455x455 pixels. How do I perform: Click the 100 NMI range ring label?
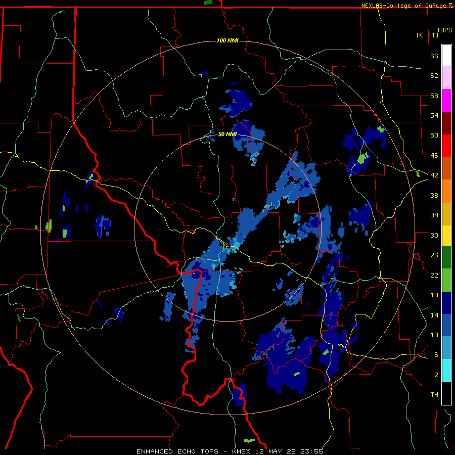tap(227, 40)
